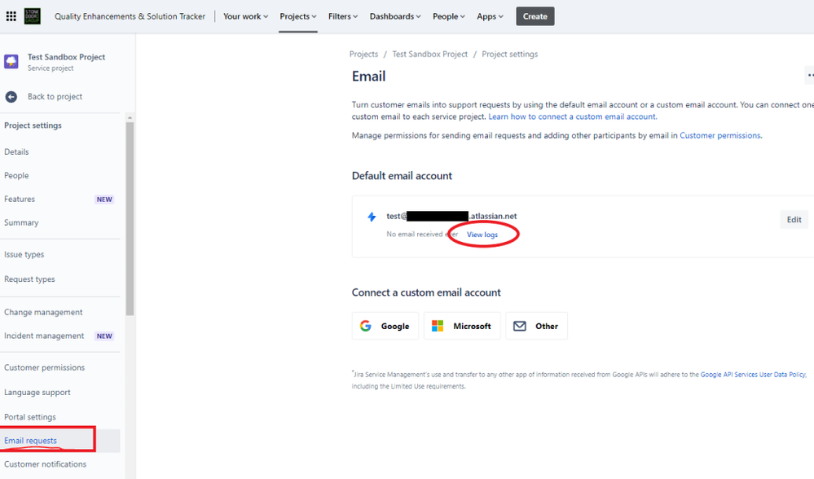Open the Customer permissions inline link
The width and height of the screenshot is (814, 479).
720,135
